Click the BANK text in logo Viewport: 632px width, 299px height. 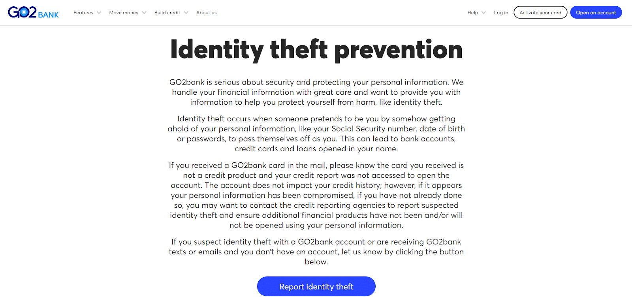pos(49,15)
